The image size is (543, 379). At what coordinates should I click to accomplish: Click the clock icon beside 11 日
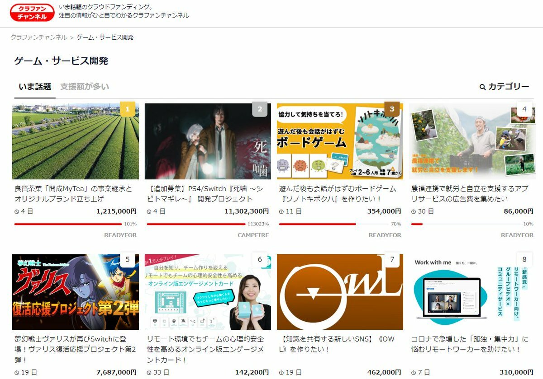point(281,211)
